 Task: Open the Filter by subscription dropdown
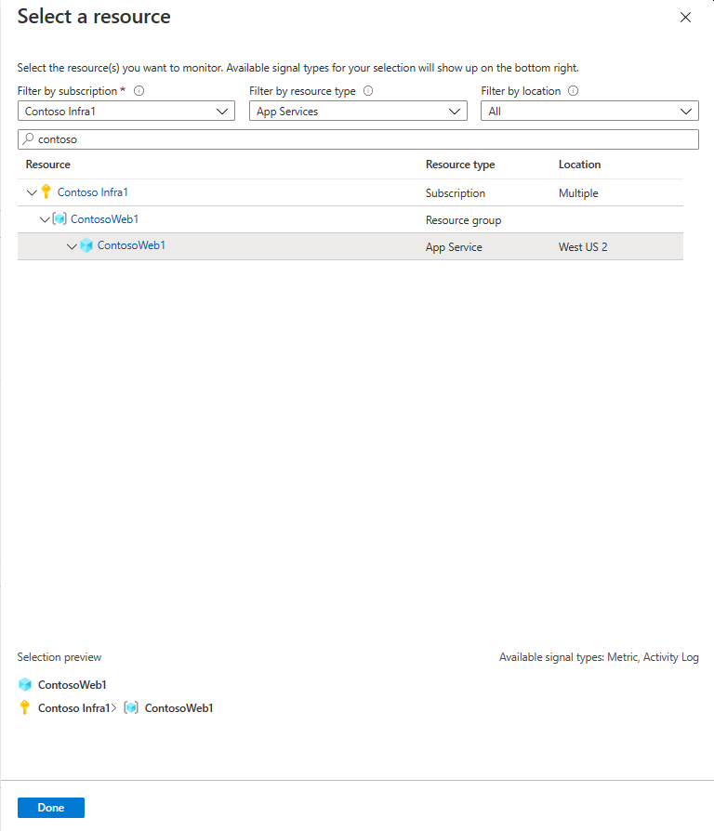[x=126, y=112]
